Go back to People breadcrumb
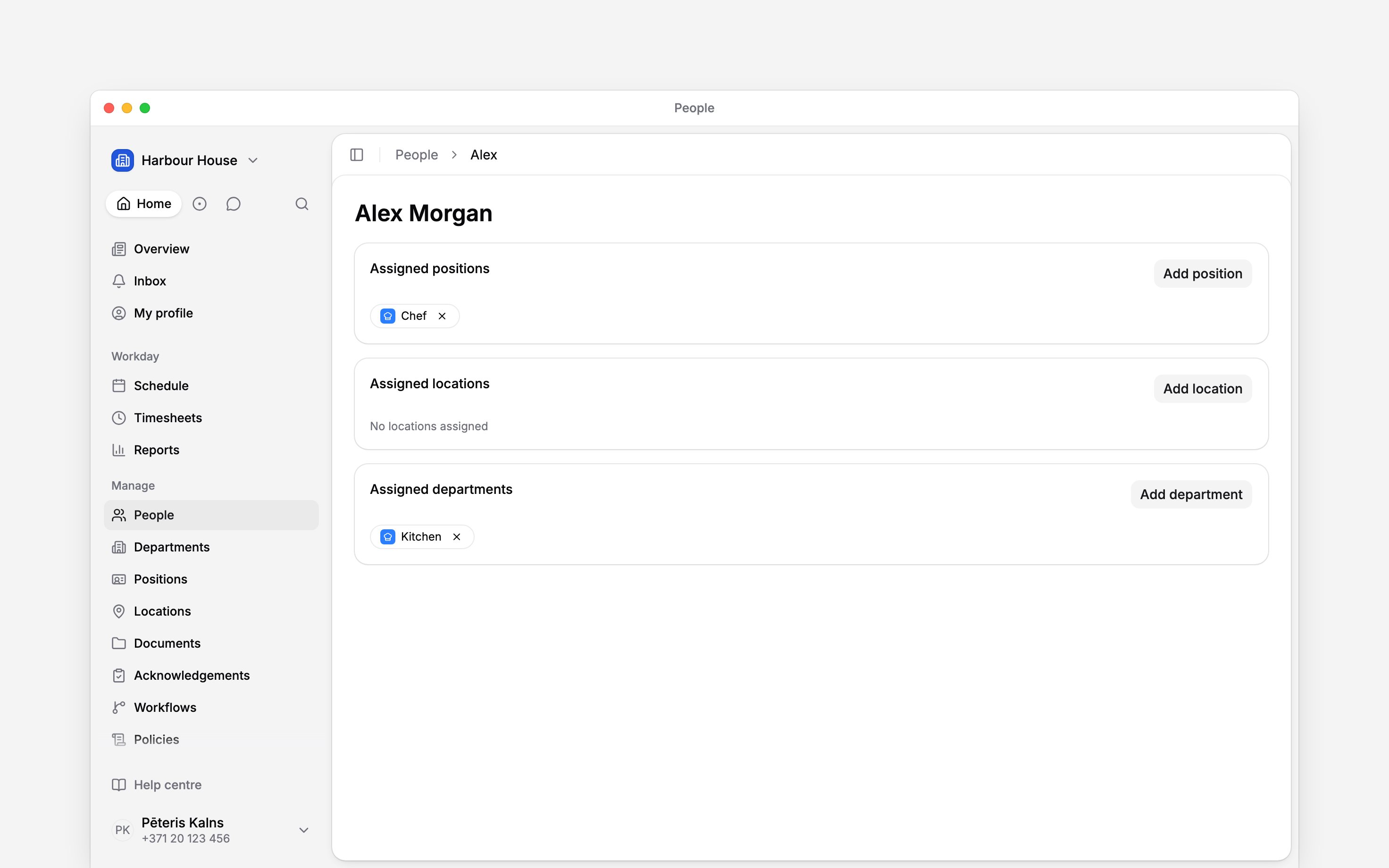Viewport: 1389px width, 868px height. (417, 155)
